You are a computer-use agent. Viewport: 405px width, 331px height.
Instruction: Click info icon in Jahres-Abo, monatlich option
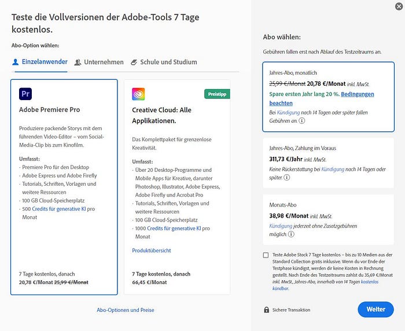303,121
